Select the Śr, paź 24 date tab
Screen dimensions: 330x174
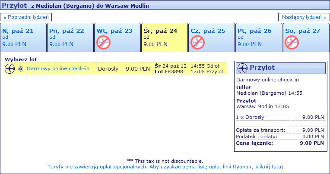coord(165,37)
